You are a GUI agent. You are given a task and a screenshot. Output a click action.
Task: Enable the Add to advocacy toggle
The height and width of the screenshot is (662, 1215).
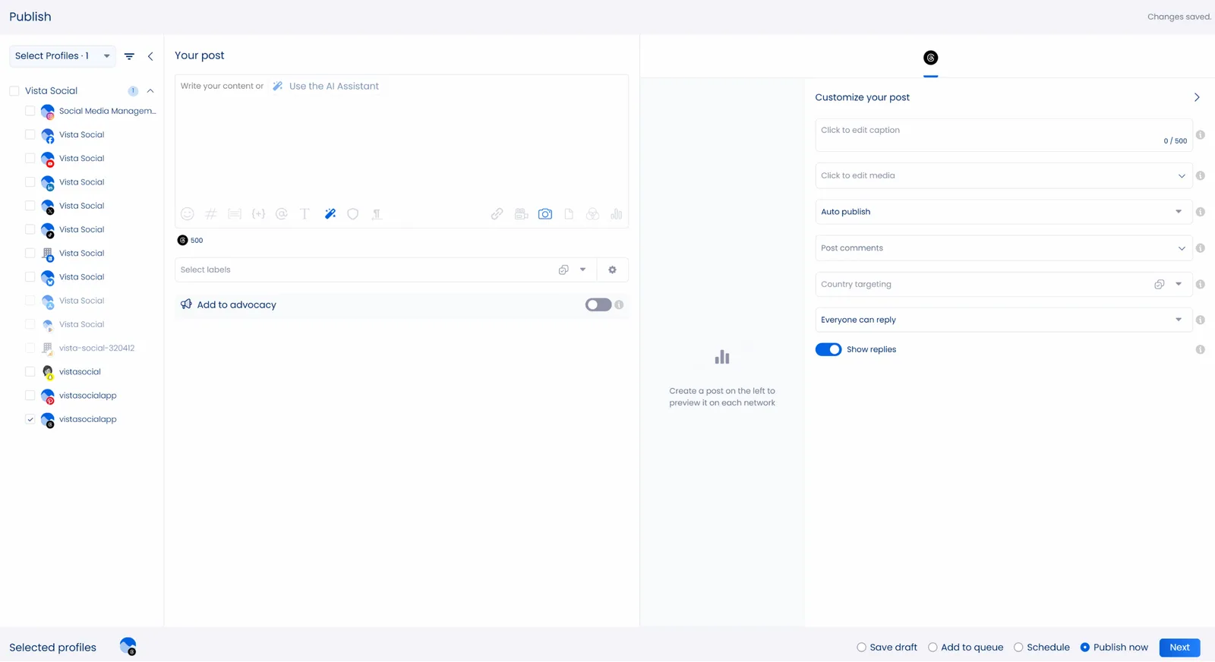tap(598, 304)
